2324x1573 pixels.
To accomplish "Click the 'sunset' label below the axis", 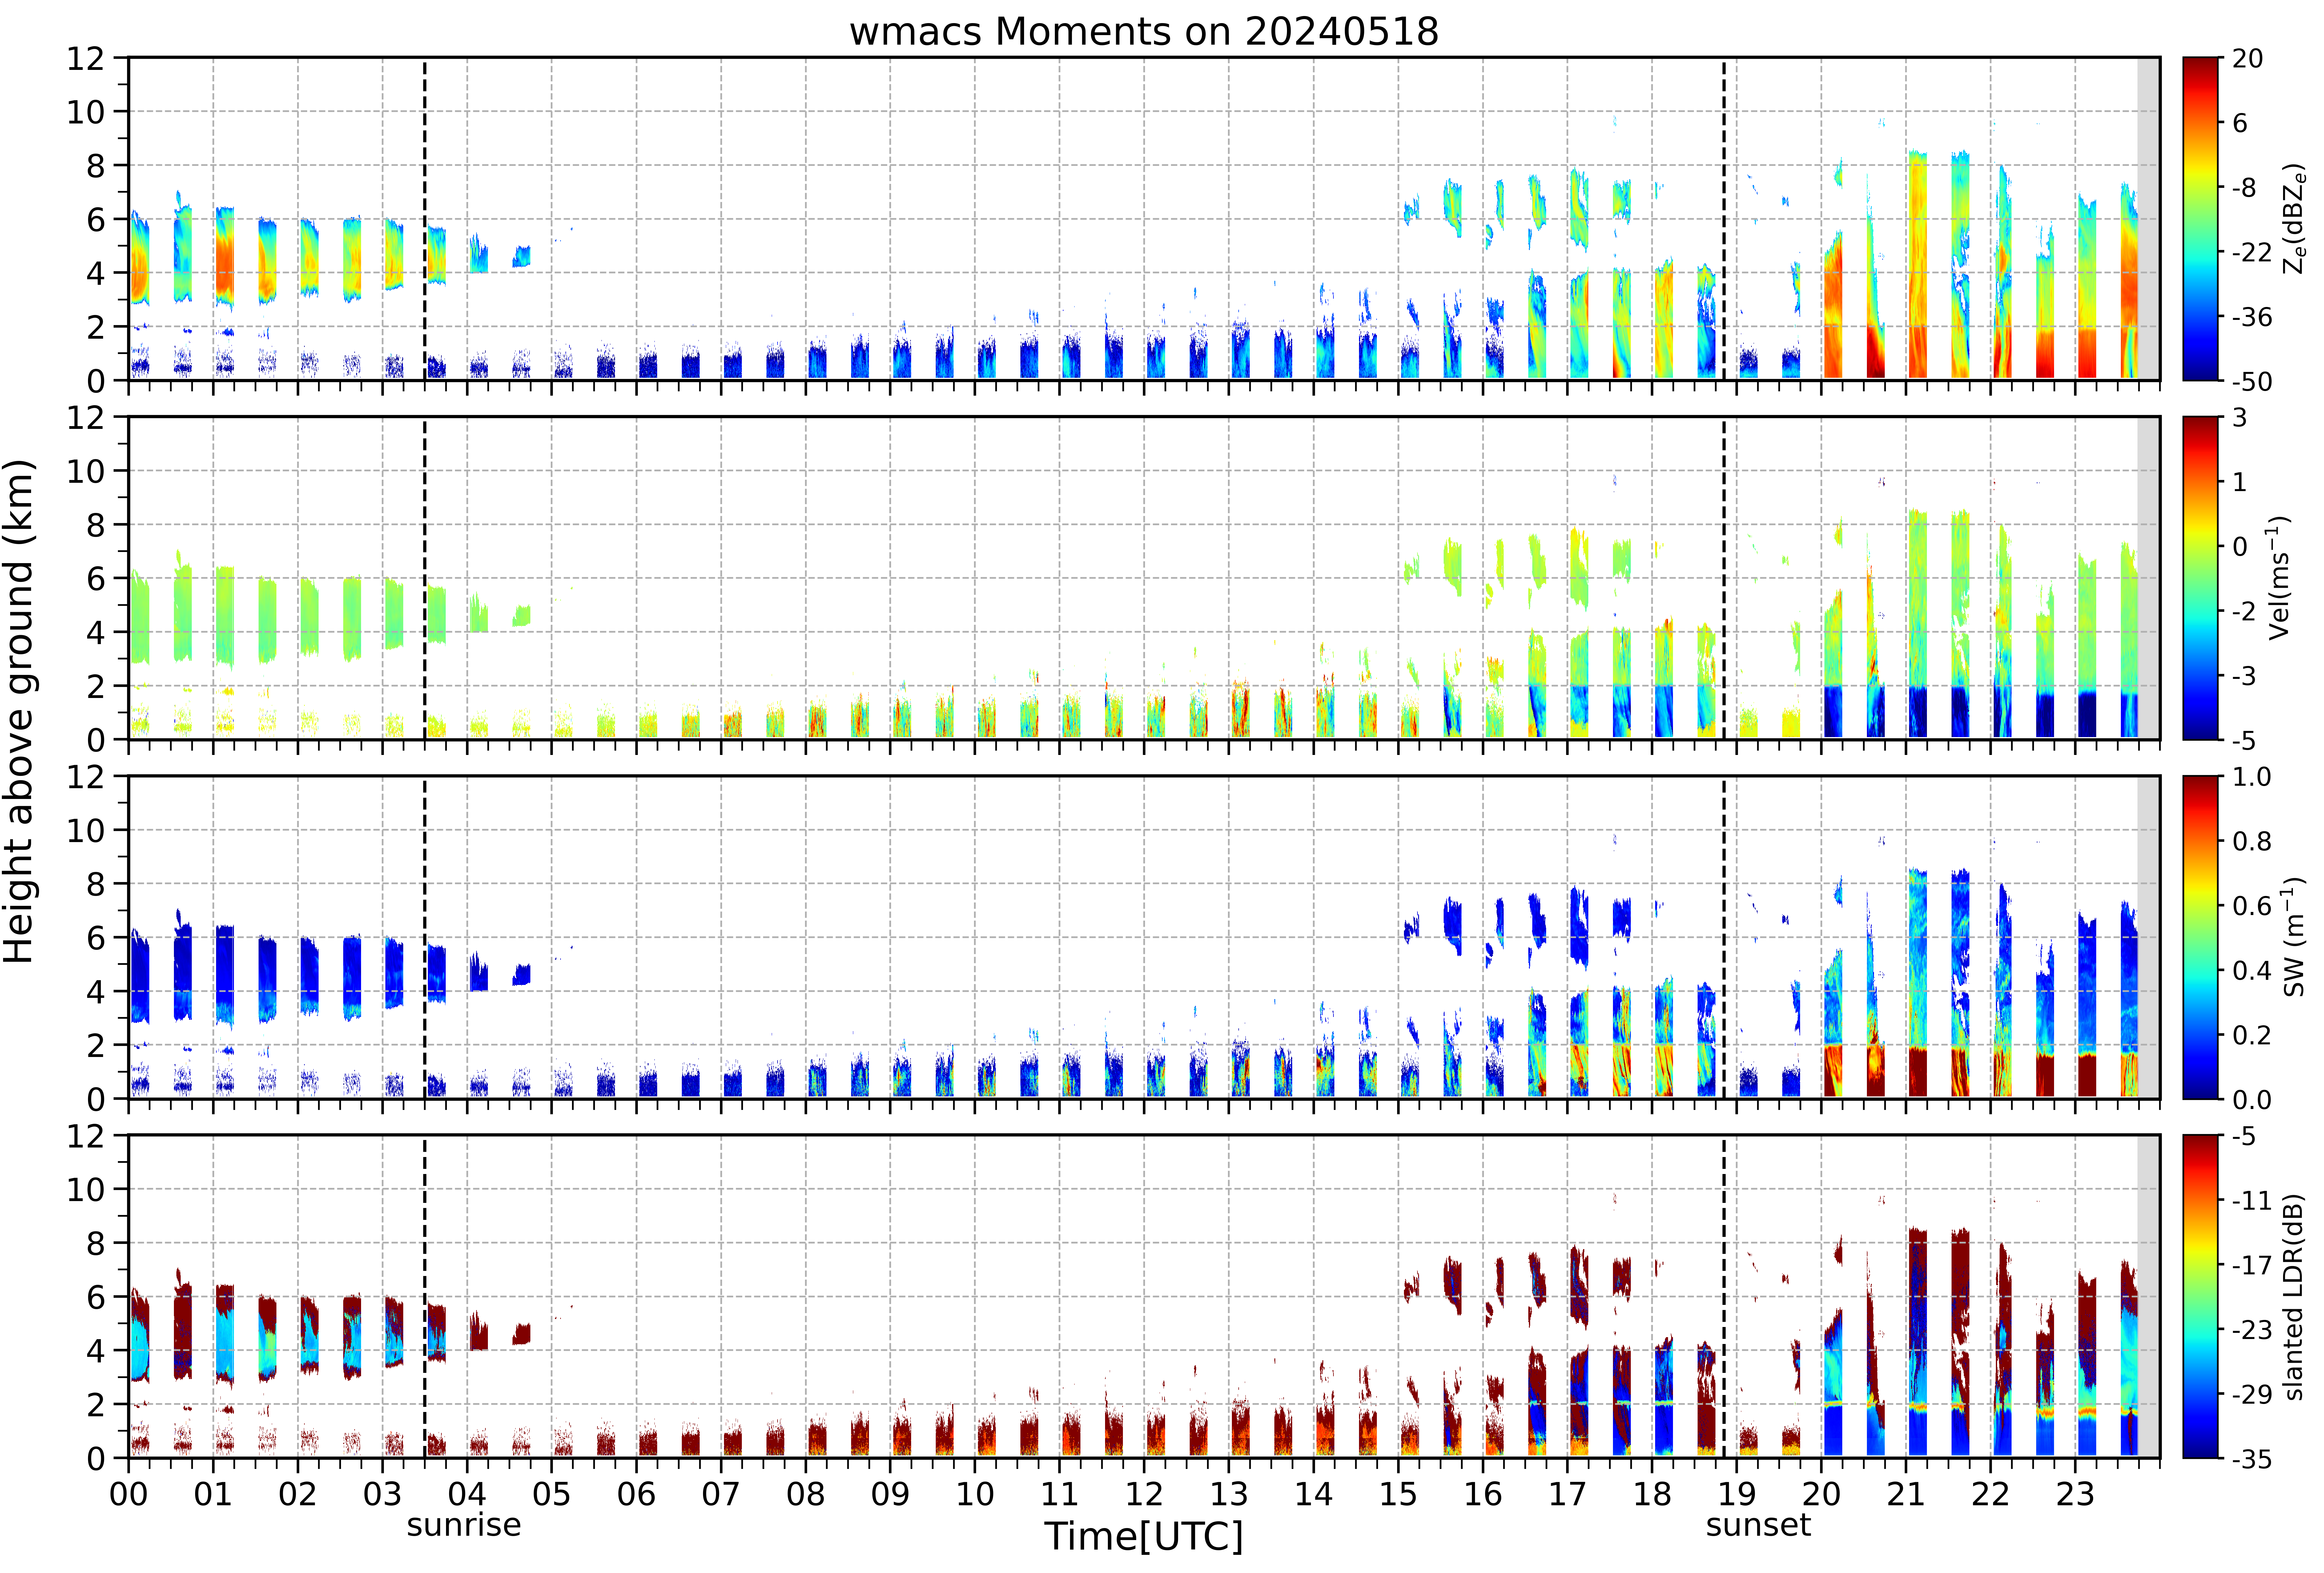I will [x=1758, y=1525].
